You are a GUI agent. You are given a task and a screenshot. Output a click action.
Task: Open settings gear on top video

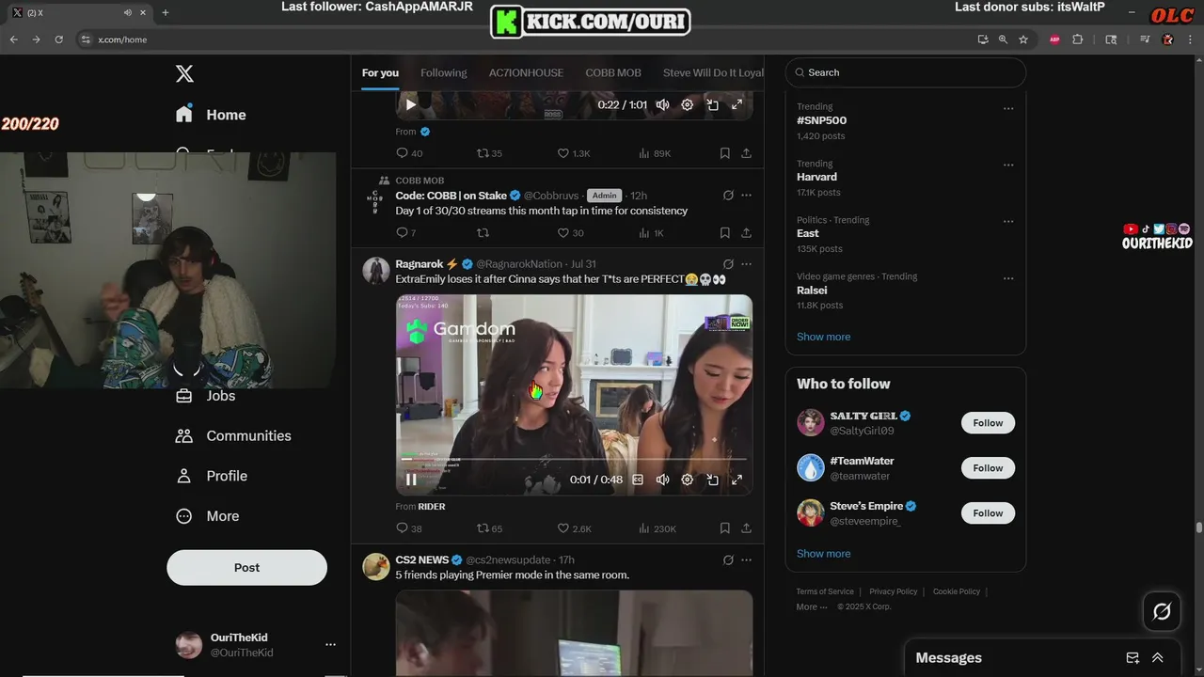688,104
